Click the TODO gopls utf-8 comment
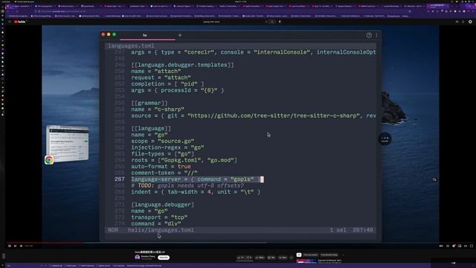The image size is (476, 268). (187, 185)
